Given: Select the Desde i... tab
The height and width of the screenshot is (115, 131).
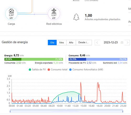Looking at the screenshot, I should click(84, 42).
